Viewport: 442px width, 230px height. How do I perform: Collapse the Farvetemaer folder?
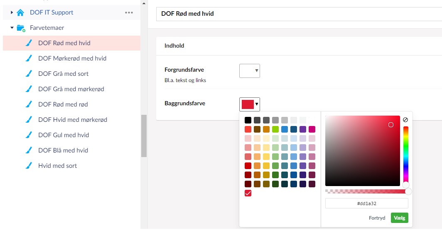12,28
